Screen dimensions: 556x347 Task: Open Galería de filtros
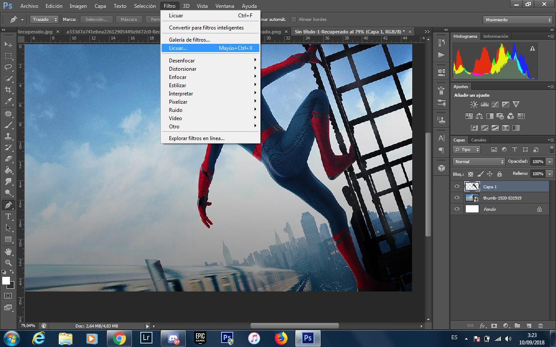pyautogui.click(x=210, y=40)
